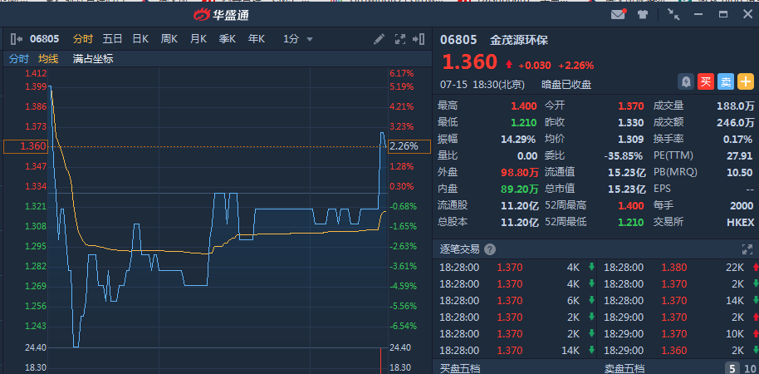Show 10-level order book depth
759x374 pixels.
tap(749, 367)
